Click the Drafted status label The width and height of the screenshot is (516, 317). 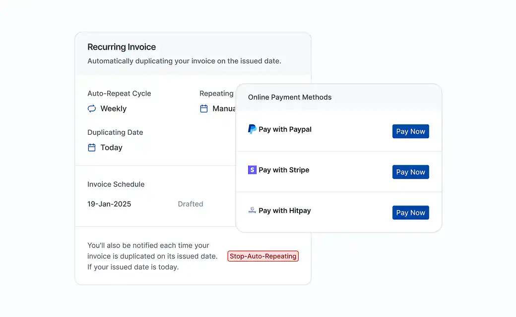click(191, 204)
